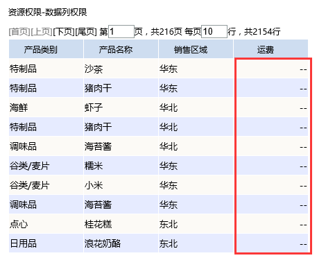
Task: Select the 产品名称 column header
Action: (121, 49)
